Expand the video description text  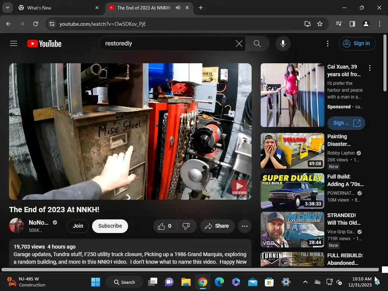tap(130, 258)
